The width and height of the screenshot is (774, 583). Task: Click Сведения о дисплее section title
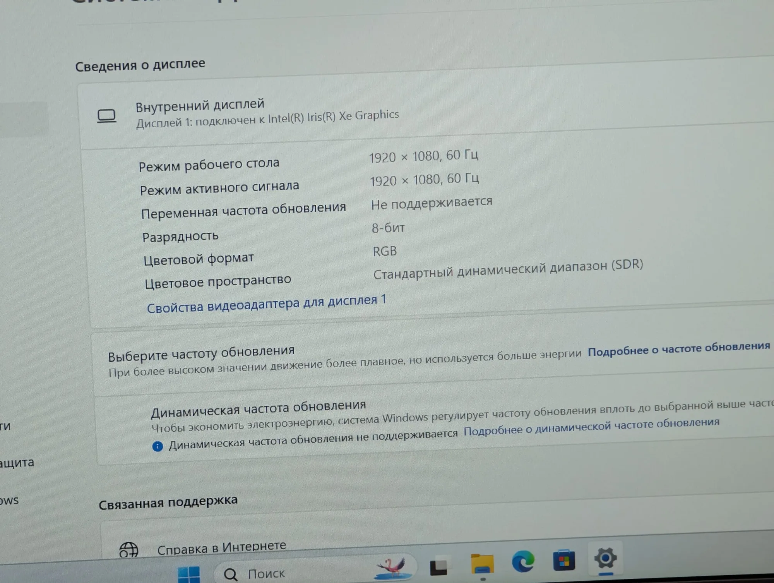(140, 65)
